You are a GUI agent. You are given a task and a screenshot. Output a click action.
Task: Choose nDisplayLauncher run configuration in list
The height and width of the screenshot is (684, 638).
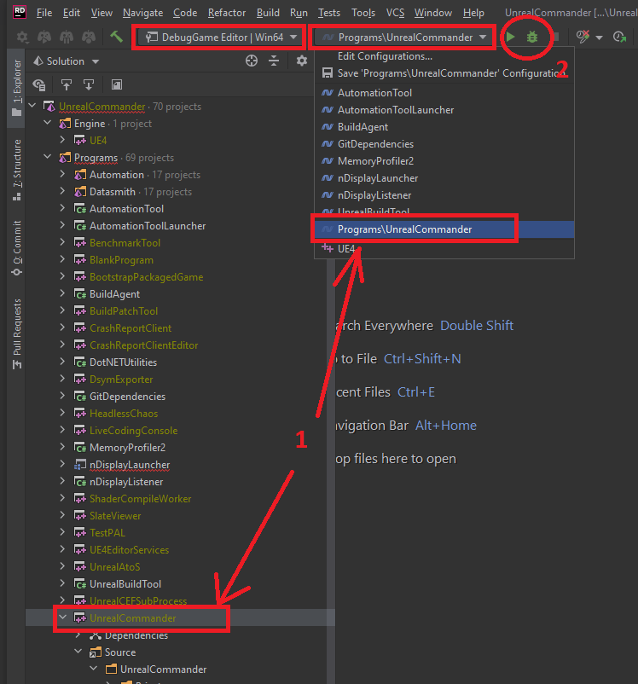(x=444, y=178)
